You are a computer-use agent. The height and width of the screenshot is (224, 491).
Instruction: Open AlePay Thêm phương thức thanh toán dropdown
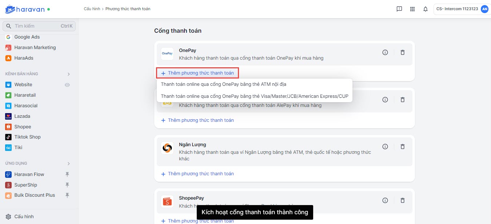(197, 120)
